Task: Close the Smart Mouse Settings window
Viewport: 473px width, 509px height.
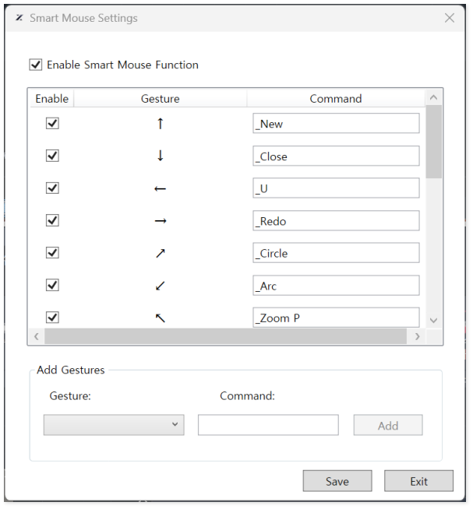Action: coord(450,18)
